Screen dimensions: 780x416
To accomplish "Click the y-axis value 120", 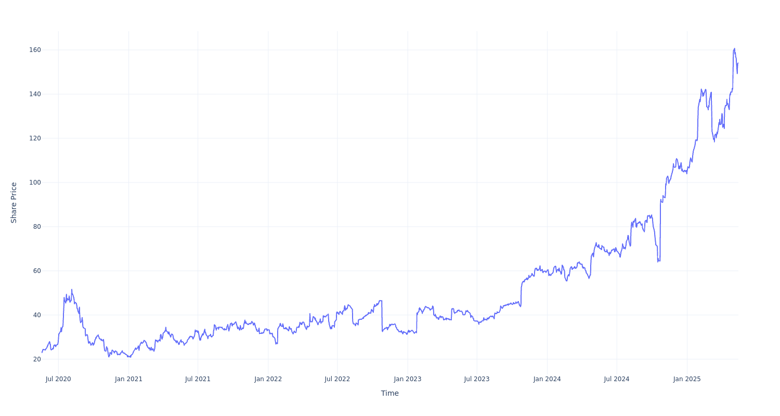I will pos(35,138).
